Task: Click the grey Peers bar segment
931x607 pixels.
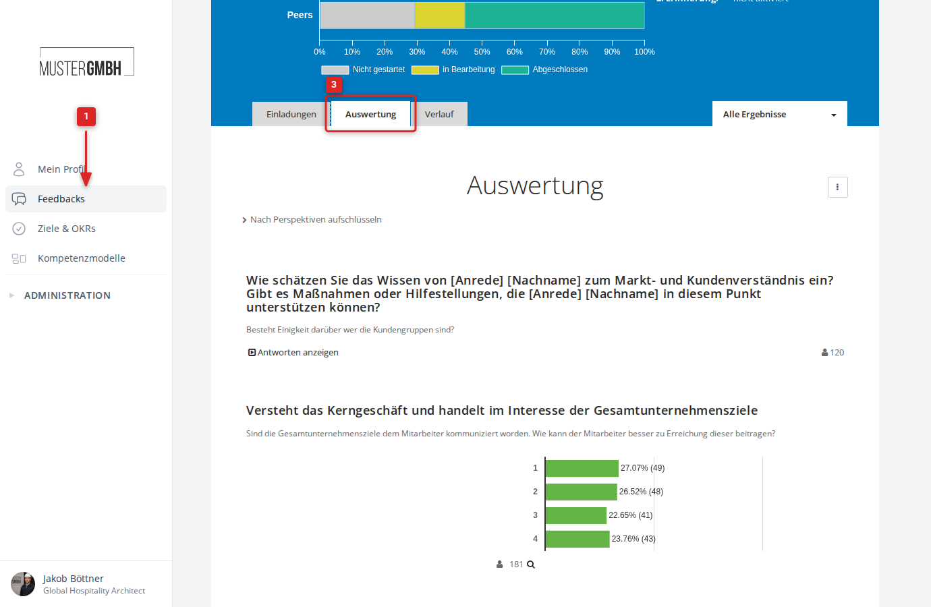Action: pyautogui.click(x=368, y=15)
